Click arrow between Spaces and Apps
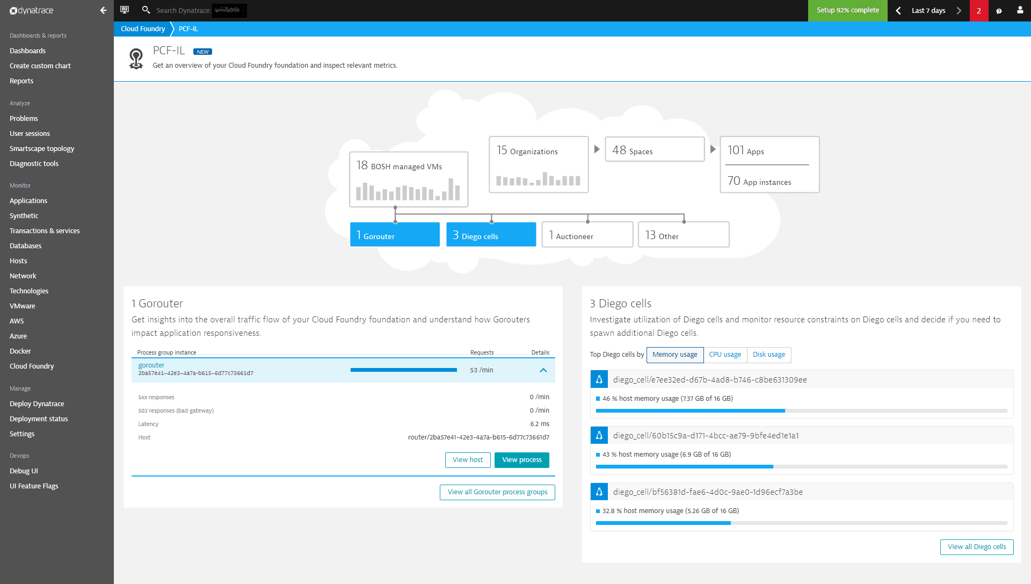1031x584 pixels. pos(713,149)
